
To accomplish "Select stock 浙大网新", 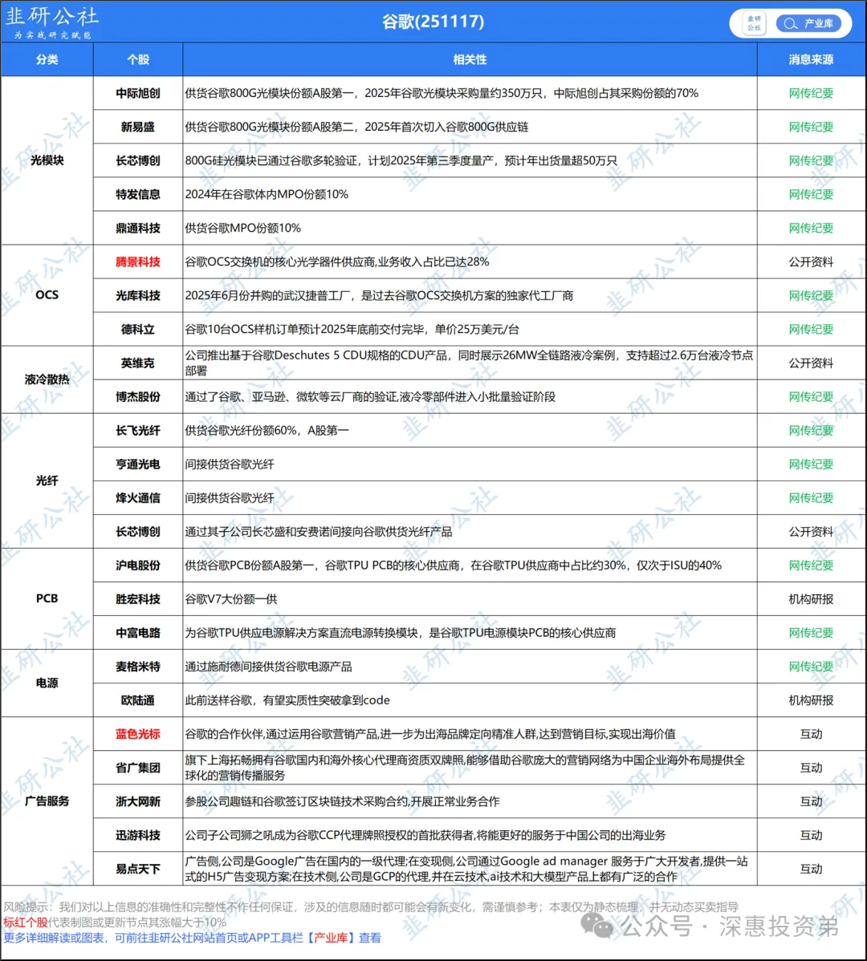I will tap(138, 801).
